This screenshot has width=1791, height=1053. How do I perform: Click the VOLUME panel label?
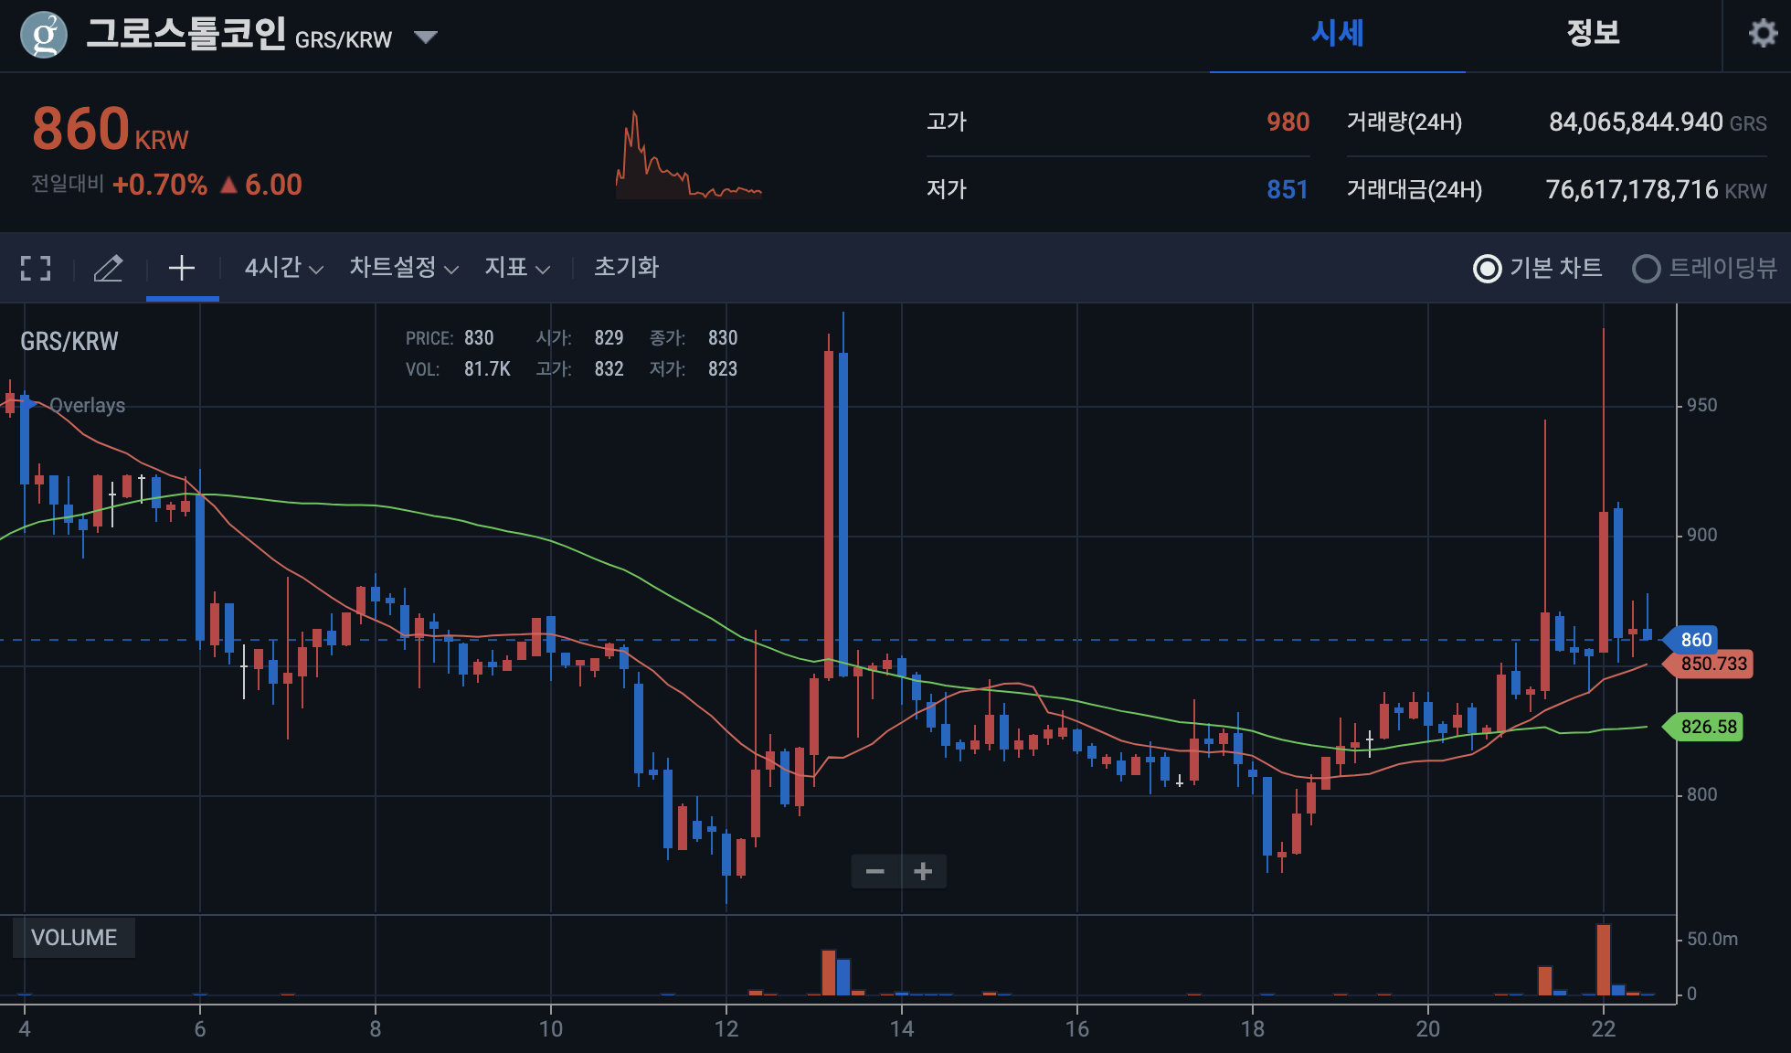pos(74,938)
